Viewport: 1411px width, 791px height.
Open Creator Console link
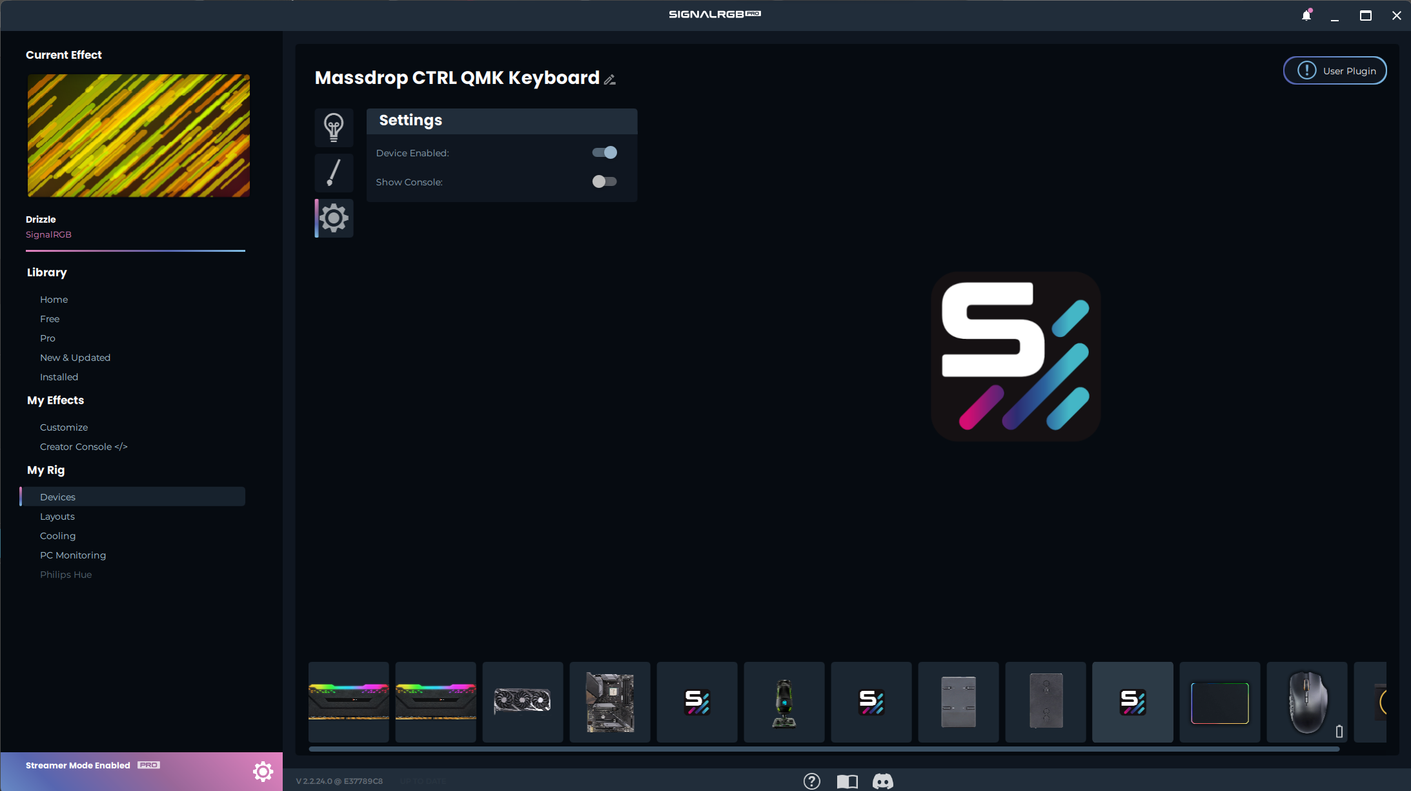pyautogui.click(x=83, y=447)
